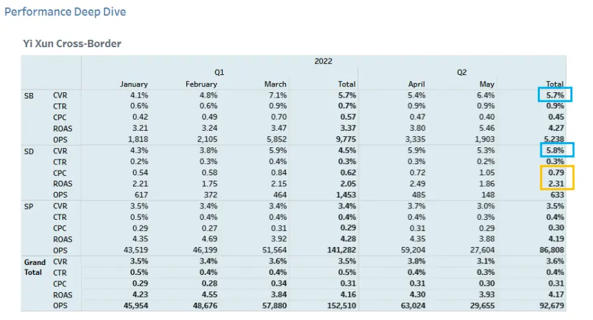Click the April column header
The width and height of the screenshot is (593, 320).
point(417,84)
